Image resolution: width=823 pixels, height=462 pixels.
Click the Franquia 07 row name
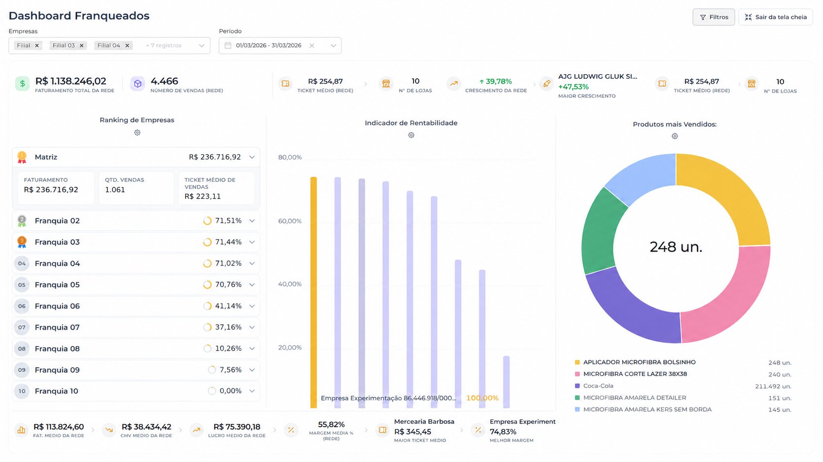[57, 327]
